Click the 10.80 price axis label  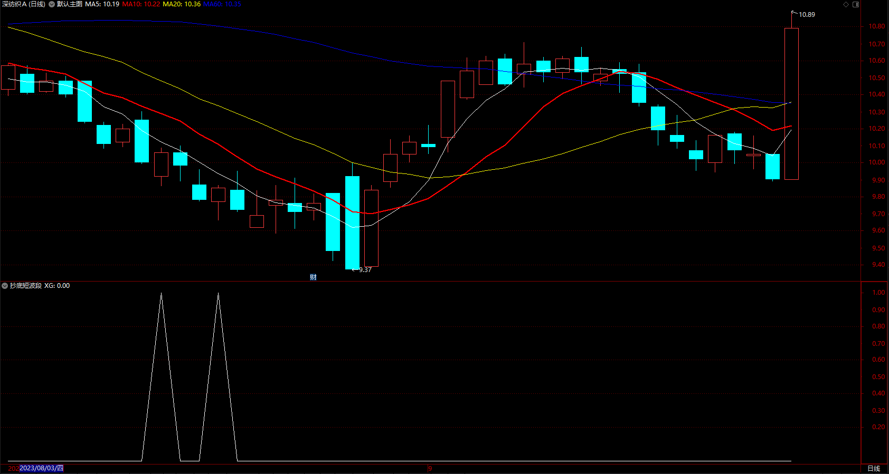(x=877, y=26)
